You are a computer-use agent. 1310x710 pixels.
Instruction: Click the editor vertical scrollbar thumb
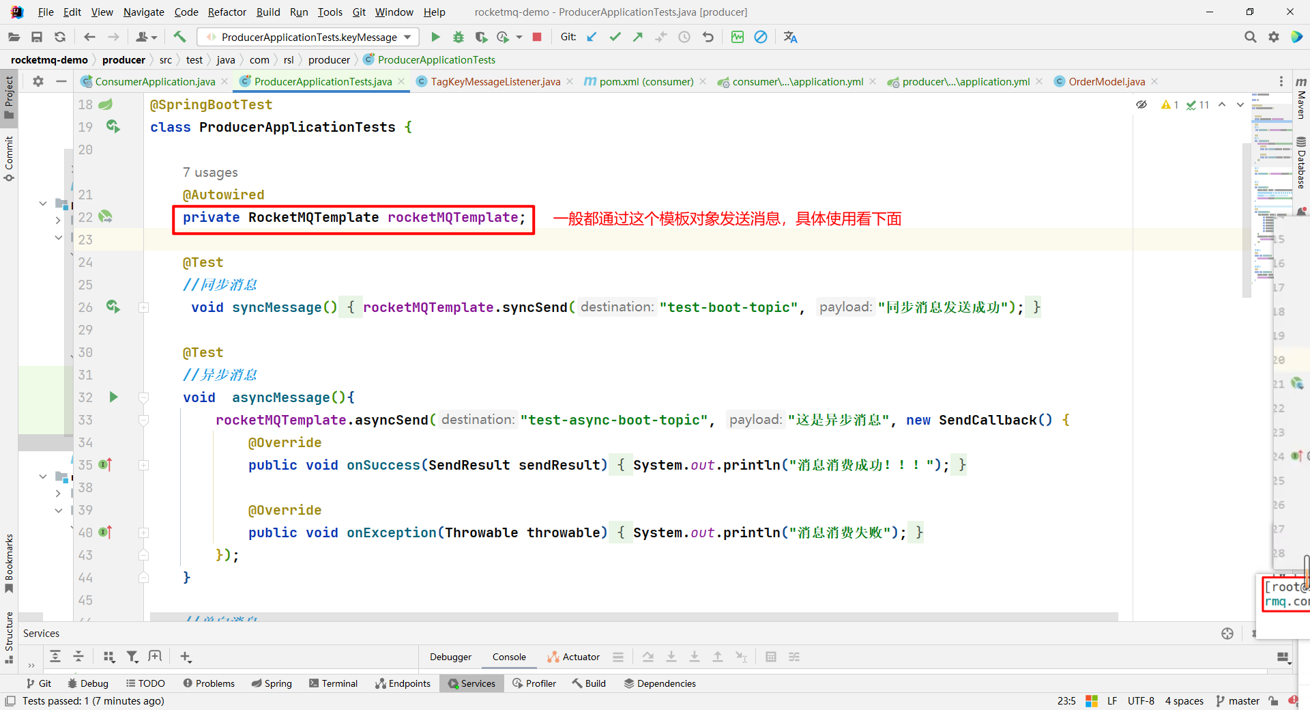[1247, 222]
